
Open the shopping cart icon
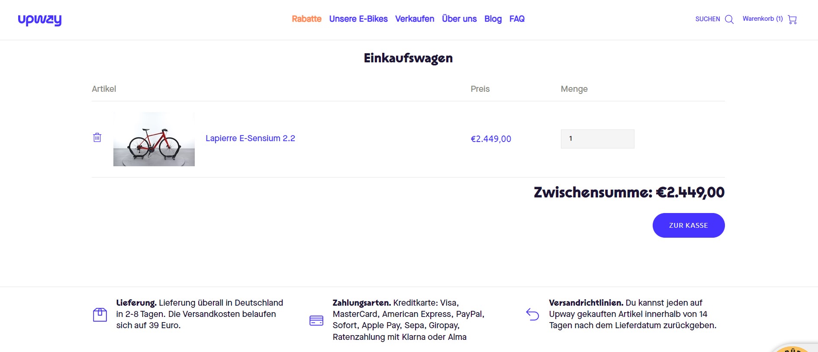pyautogui.click(x=792, y=19)
